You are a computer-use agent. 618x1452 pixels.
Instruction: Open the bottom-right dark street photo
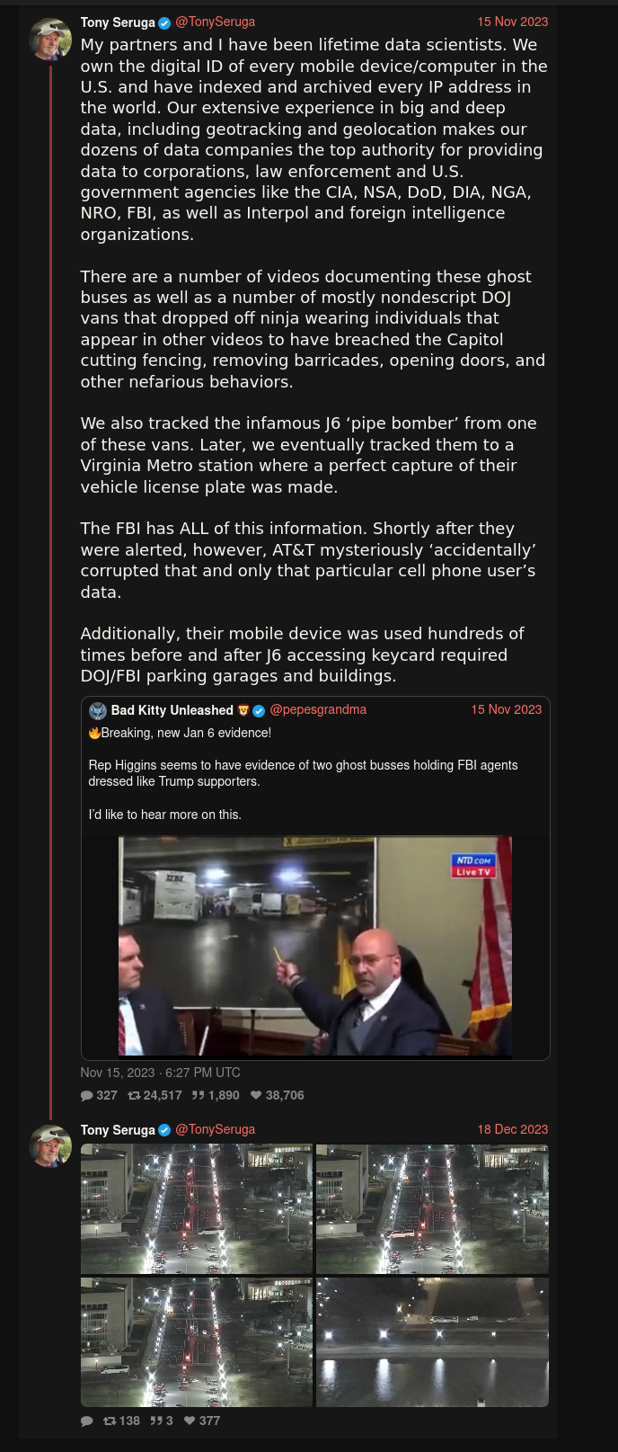point(432,1341)
